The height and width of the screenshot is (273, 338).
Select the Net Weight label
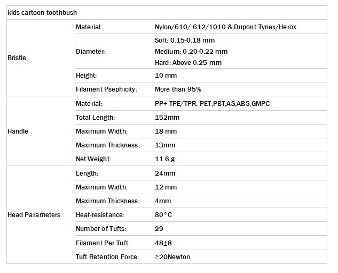pos(94,159)
